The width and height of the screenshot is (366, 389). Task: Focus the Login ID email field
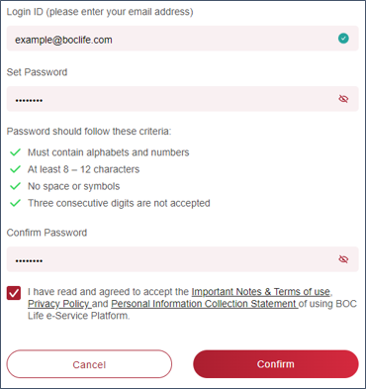[182, 39]
